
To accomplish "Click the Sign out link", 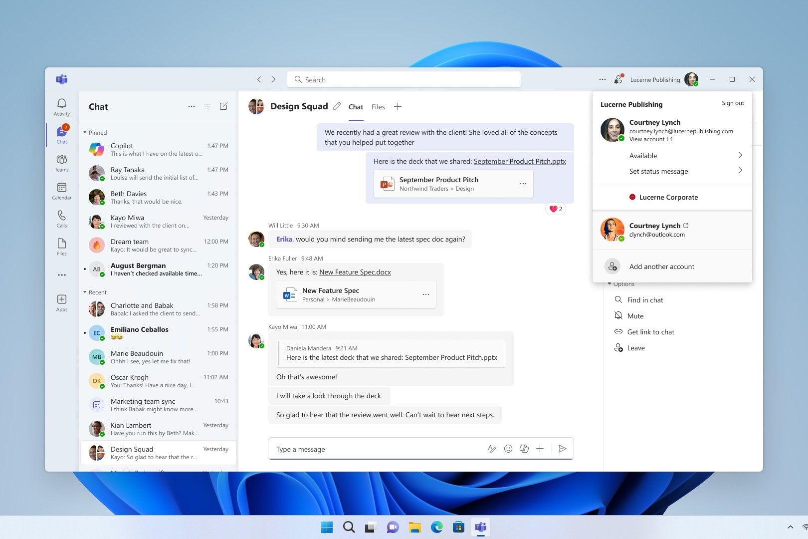I will (x=733, y=103).
